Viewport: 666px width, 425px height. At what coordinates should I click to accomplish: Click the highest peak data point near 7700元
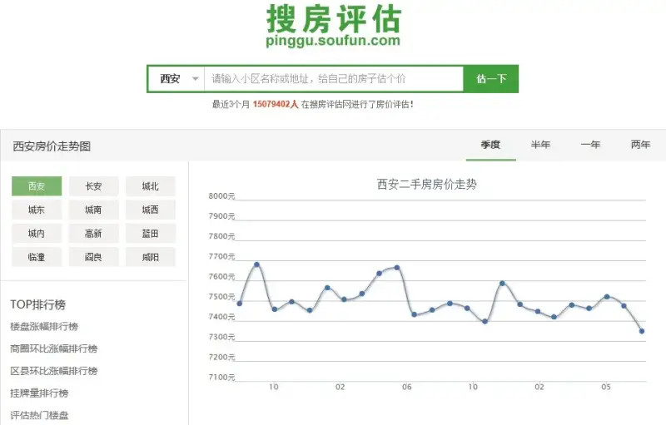click(257, 264)
